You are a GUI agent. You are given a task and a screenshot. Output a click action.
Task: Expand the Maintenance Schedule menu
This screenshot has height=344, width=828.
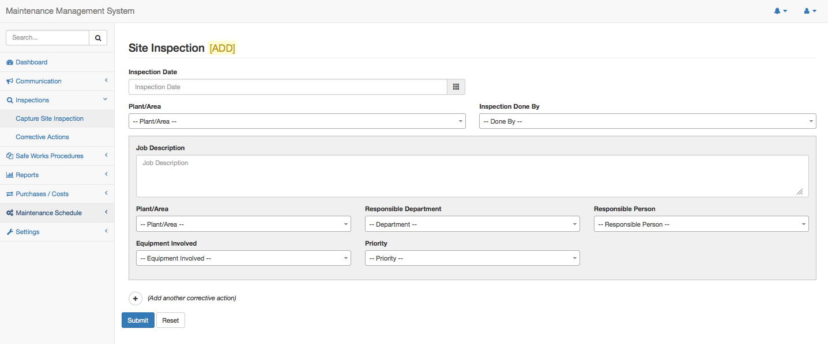(x=48, y=213)
